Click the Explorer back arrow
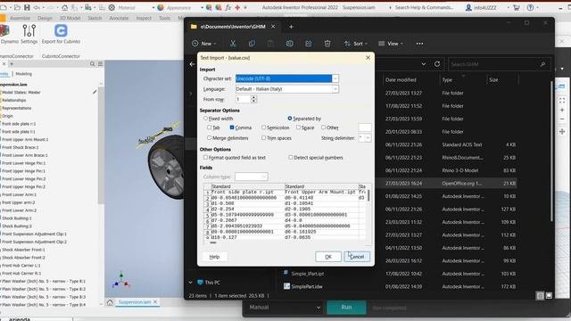Screen dimensions: 571x321 193,64
